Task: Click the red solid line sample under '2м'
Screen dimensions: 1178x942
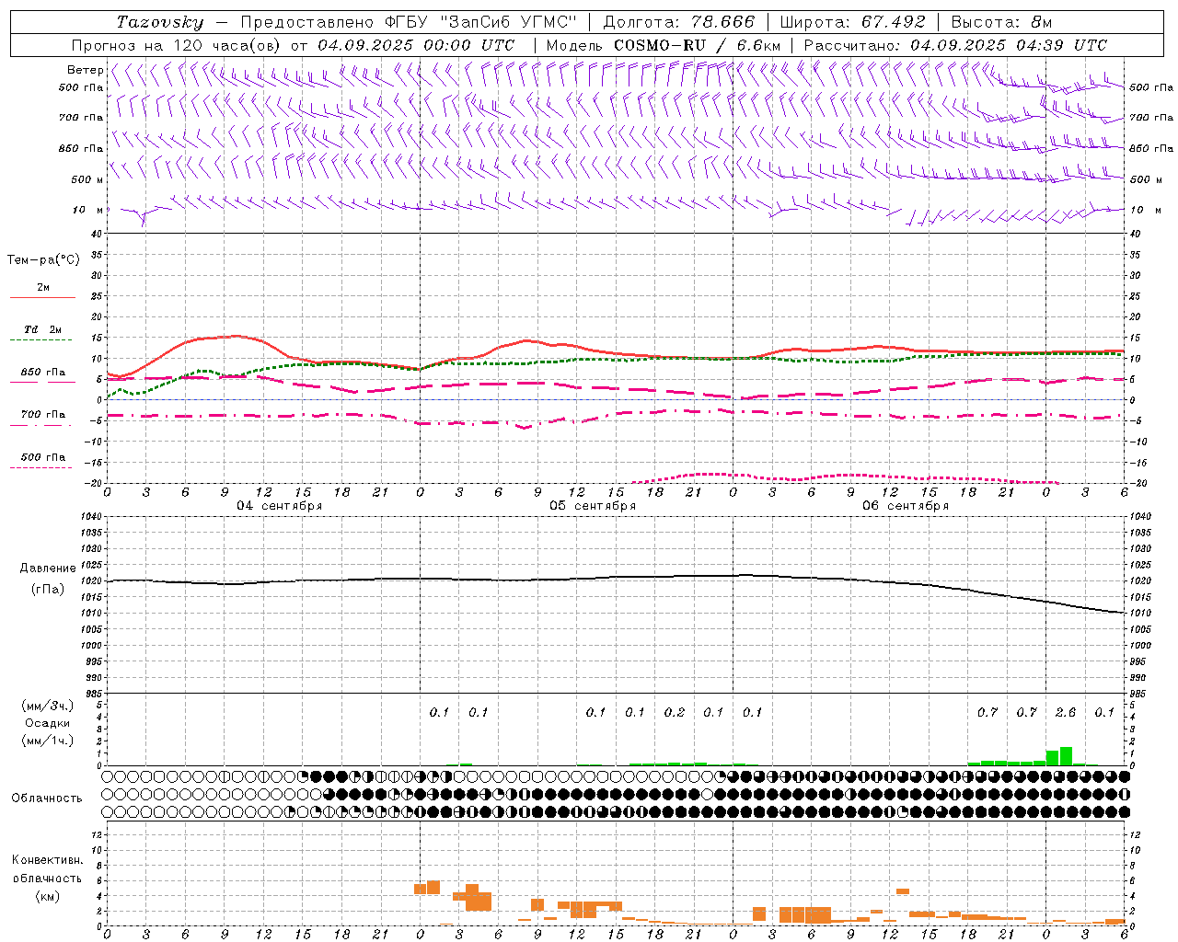Action: [x=42, y=297]
